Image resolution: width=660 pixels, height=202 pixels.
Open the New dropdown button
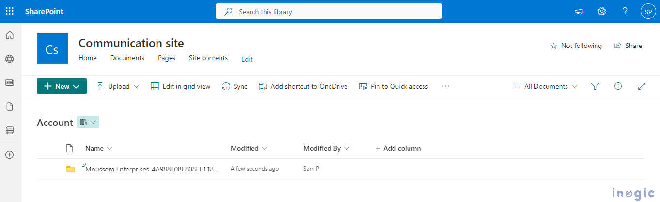[62, 86]
